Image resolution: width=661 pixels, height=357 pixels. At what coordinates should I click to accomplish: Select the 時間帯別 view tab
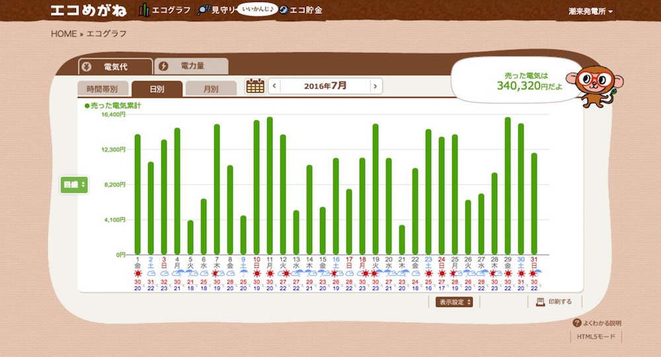pyautogui.click(x=102, y=89)
